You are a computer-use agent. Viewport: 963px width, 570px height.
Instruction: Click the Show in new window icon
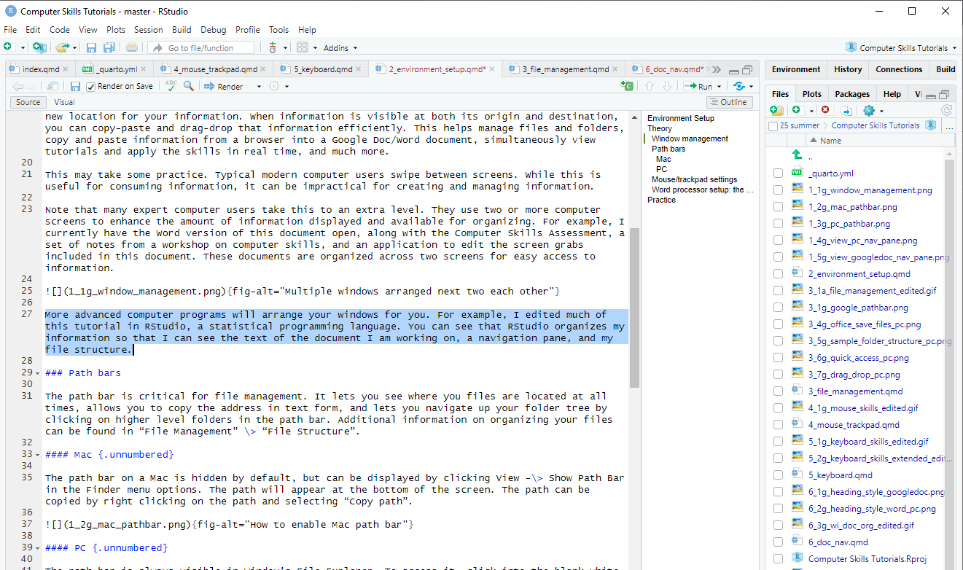53,86
